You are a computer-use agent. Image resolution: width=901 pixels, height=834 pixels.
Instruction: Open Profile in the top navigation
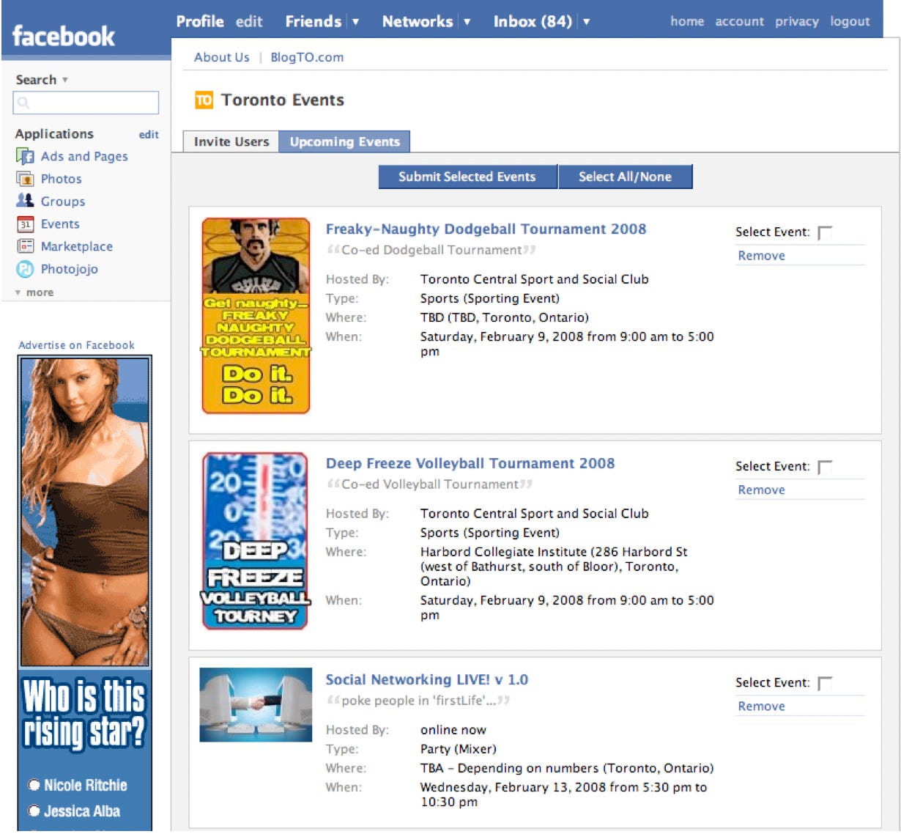[200, 21]
